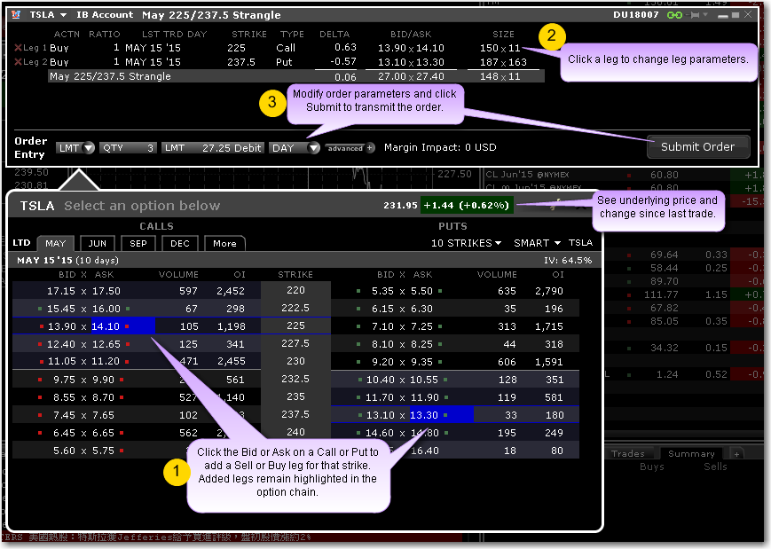Click Leg 1 Buy action cell

click(59, 48)
